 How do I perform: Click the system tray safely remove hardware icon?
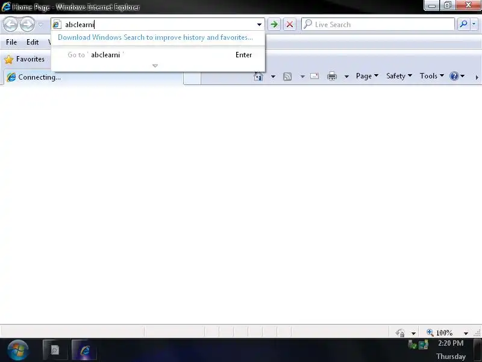click(412, 345)
